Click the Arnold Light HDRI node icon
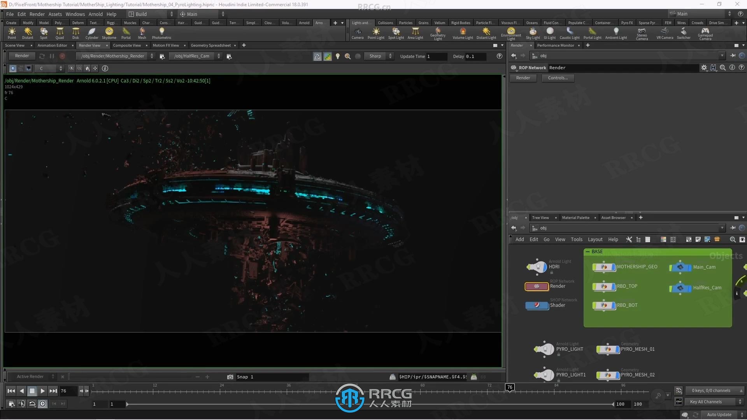Image resolution: width=747 pixels, height=420 pixels. pos(537,267)
